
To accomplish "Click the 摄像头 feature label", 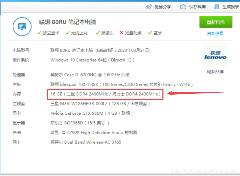I will pyautogui.click(x=107, y=33).
